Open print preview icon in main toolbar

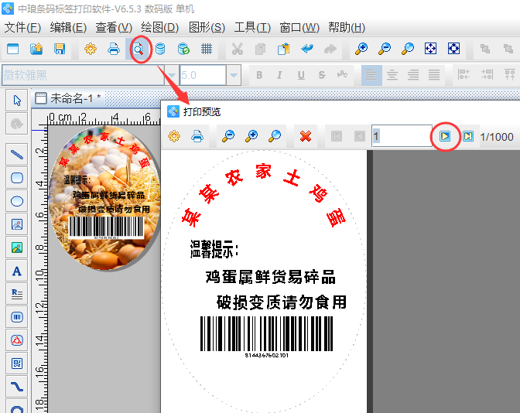pos(139,49)
